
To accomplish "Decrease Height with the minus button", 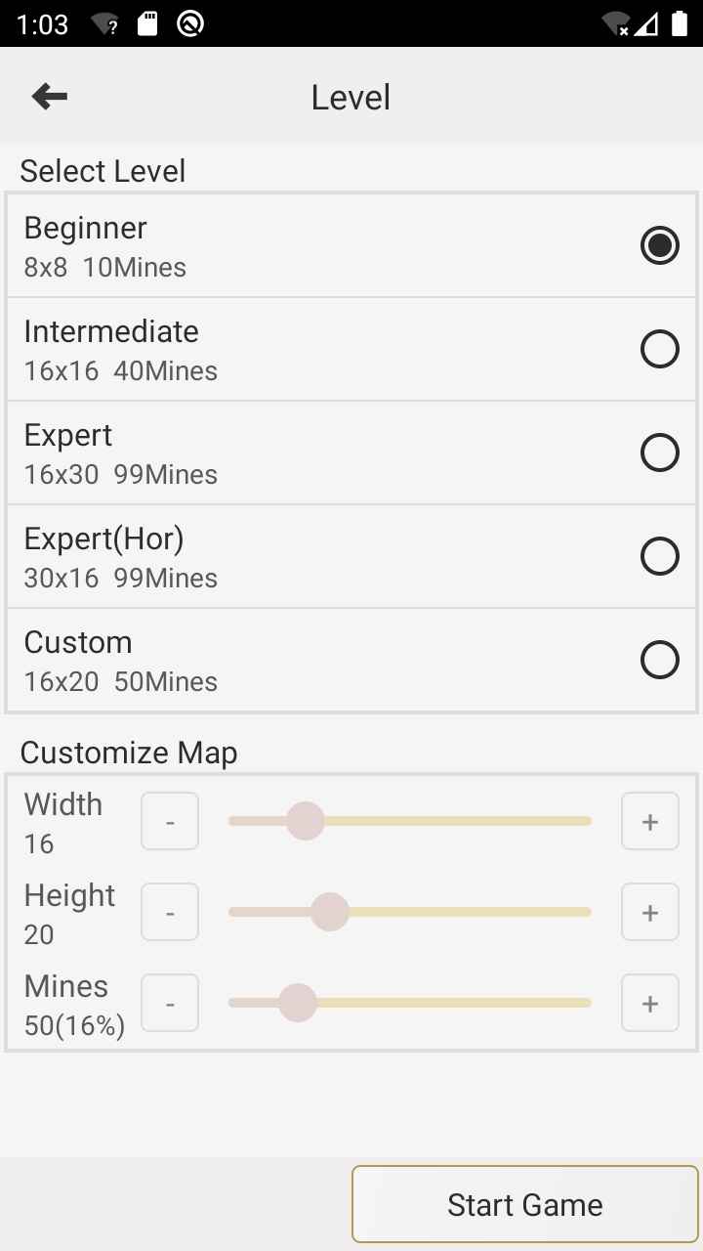I will [x=170, y=913].
